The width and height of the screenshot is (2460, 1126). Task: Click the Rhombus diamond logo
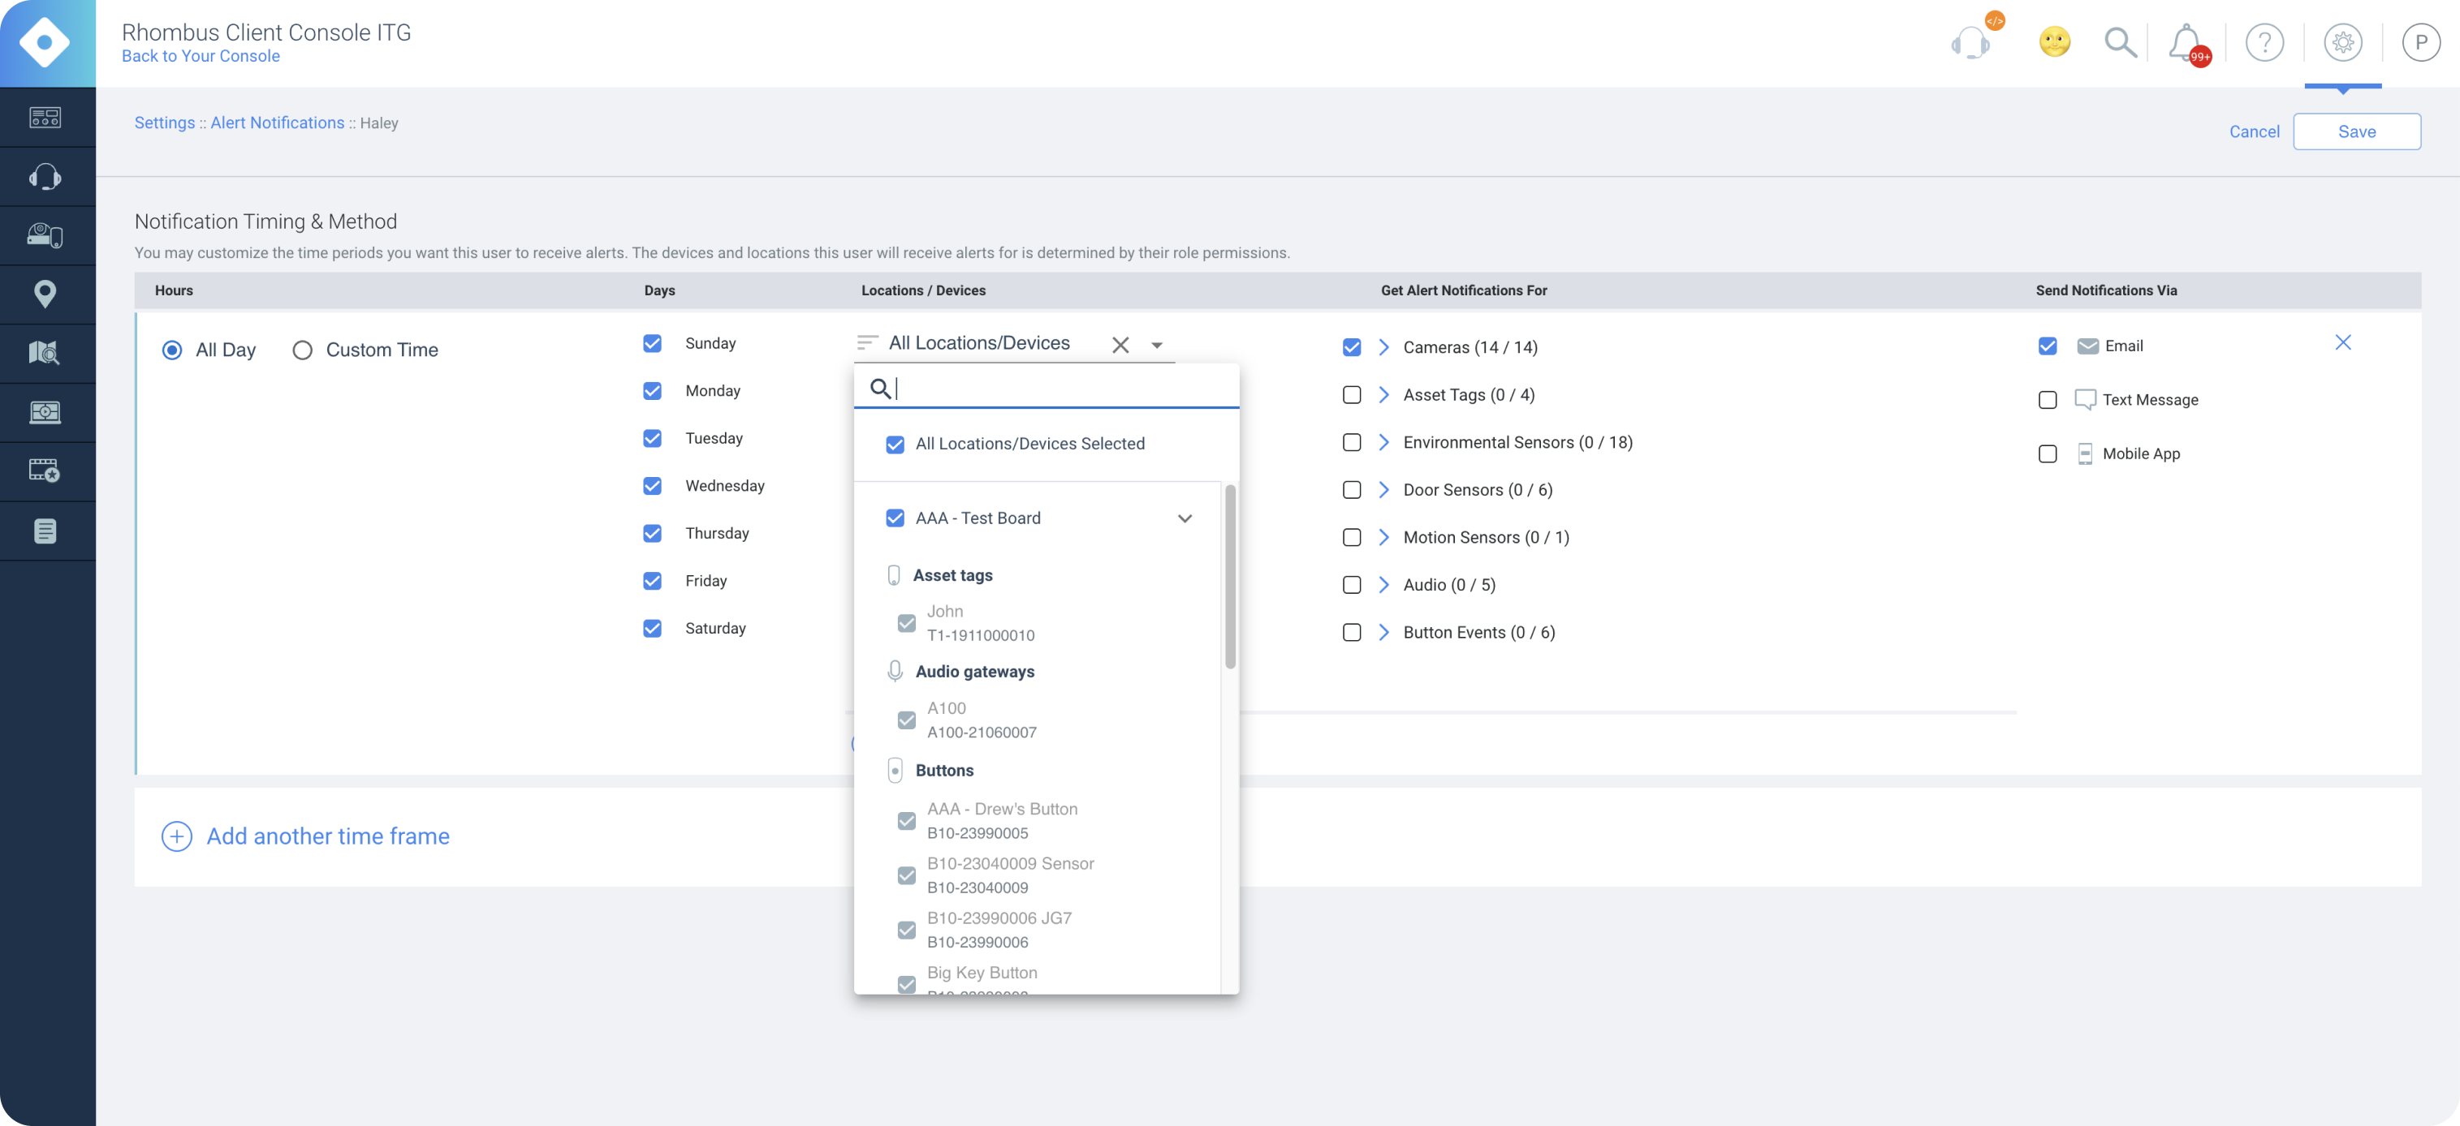[x=45, y=42]
